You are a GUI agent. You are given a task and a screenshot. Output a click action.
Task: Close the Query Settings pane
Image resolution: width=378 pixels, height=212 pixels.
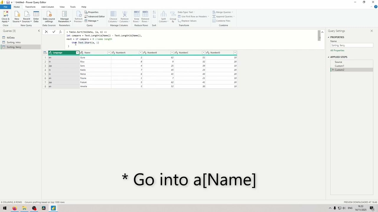click(372, 31)
